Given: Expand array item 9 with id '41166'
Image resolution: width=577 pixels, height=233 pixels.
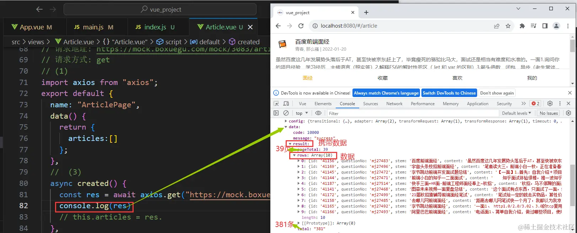Looking at the screenshot, I should 299,212.
